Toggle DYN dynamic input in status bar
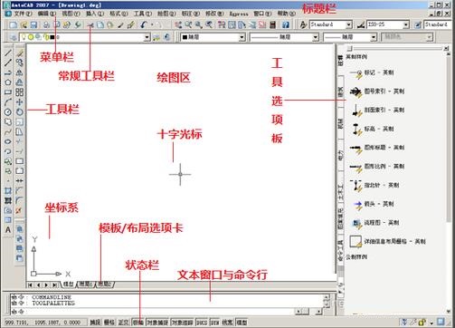Screen dimensions: 455x328 click(x=214, y=323)
